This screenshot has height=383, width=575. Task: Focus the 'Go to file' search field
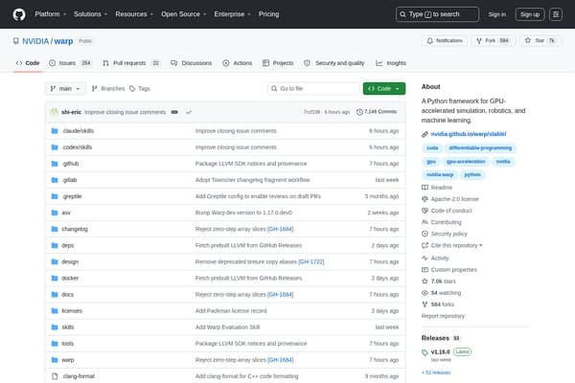313,89
